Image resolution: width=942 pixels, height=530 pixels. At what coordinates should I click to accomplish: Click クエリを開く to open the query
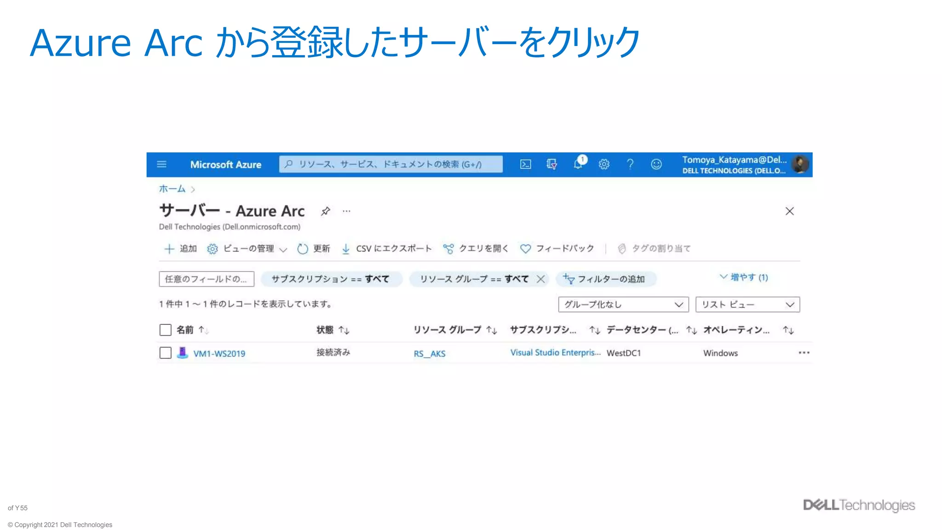pyautogui.click(x=476, y=249)
